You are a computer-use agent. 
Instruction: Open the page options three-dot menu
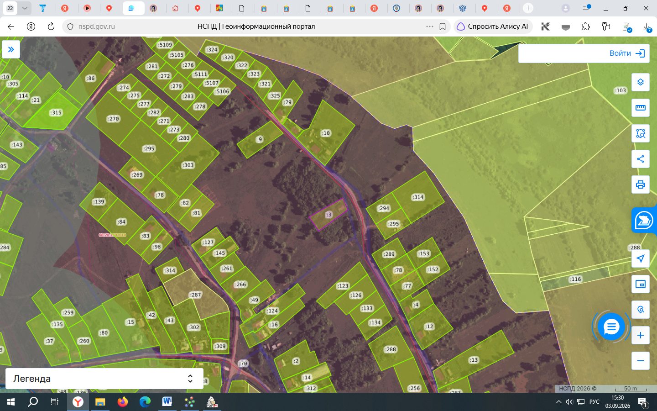(429, 26)
